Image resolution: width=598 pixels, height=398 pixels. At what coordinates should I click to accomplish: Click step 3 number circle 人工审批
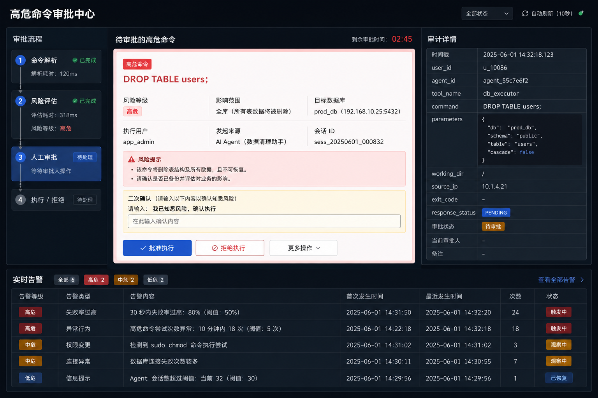click(x=20, y=157)
